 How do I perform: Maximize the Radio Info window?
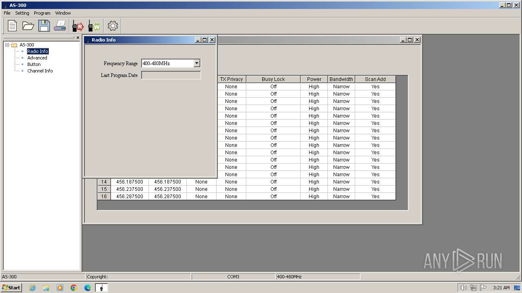205,40
